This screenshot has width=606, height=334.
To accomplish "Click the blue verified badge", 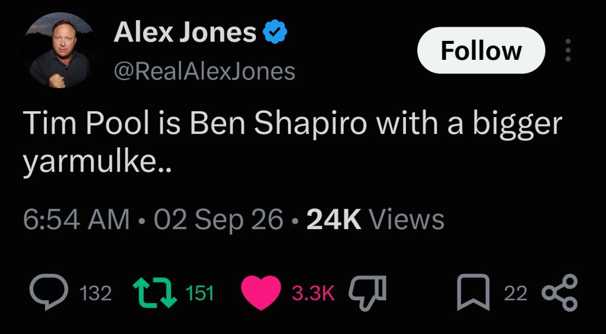I will [x=275, y=32].
